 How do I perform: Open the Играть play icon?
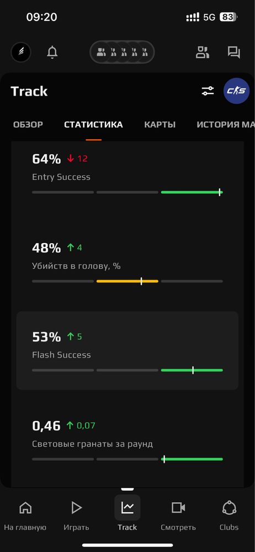coord(76,508)
